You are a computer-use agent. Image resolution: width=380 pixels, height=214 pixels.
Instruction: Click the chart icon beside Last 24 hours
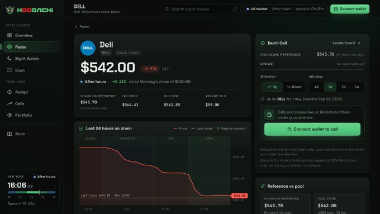[81, 129]
